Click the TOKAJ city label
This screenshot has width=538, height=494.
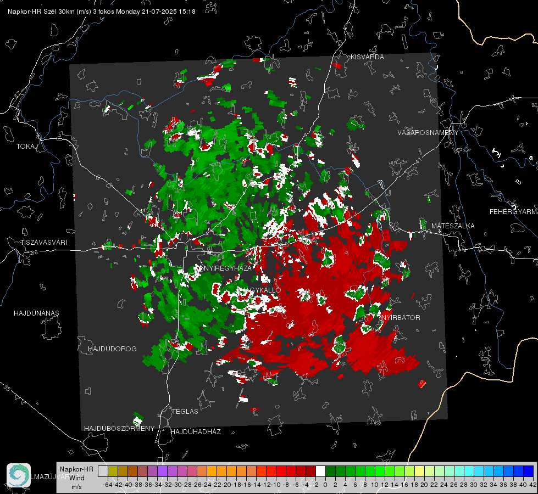27,147
